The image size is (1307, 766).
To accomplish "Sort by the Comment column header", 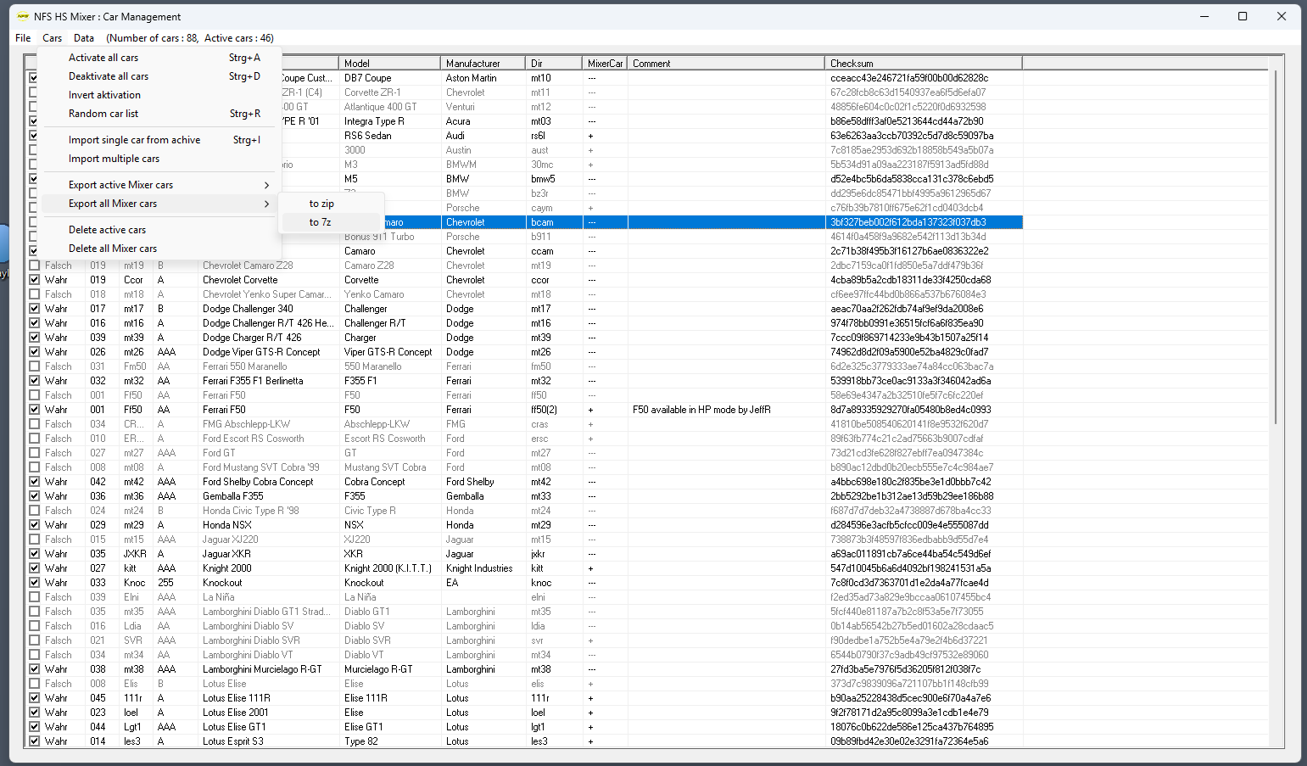I will point(726,64).
